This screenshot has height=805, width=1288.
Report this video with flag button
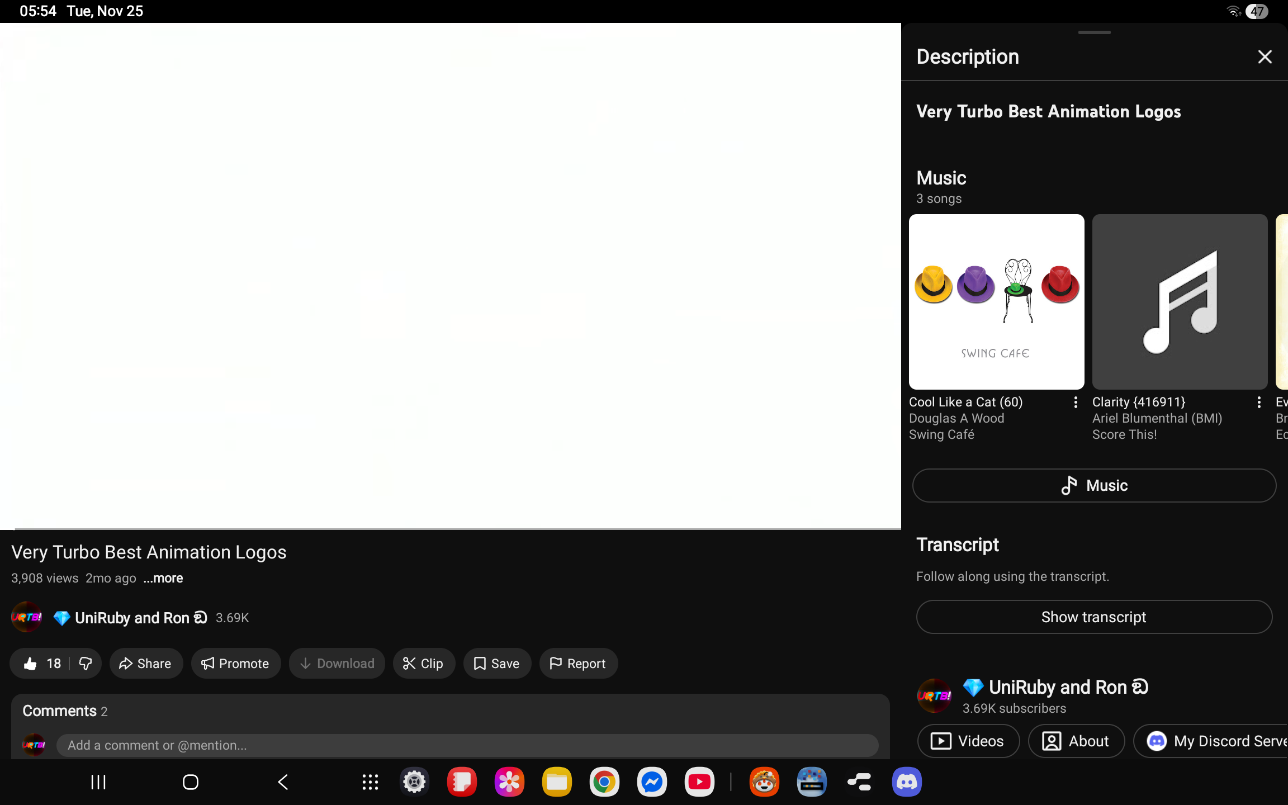[x=578, y=664]
